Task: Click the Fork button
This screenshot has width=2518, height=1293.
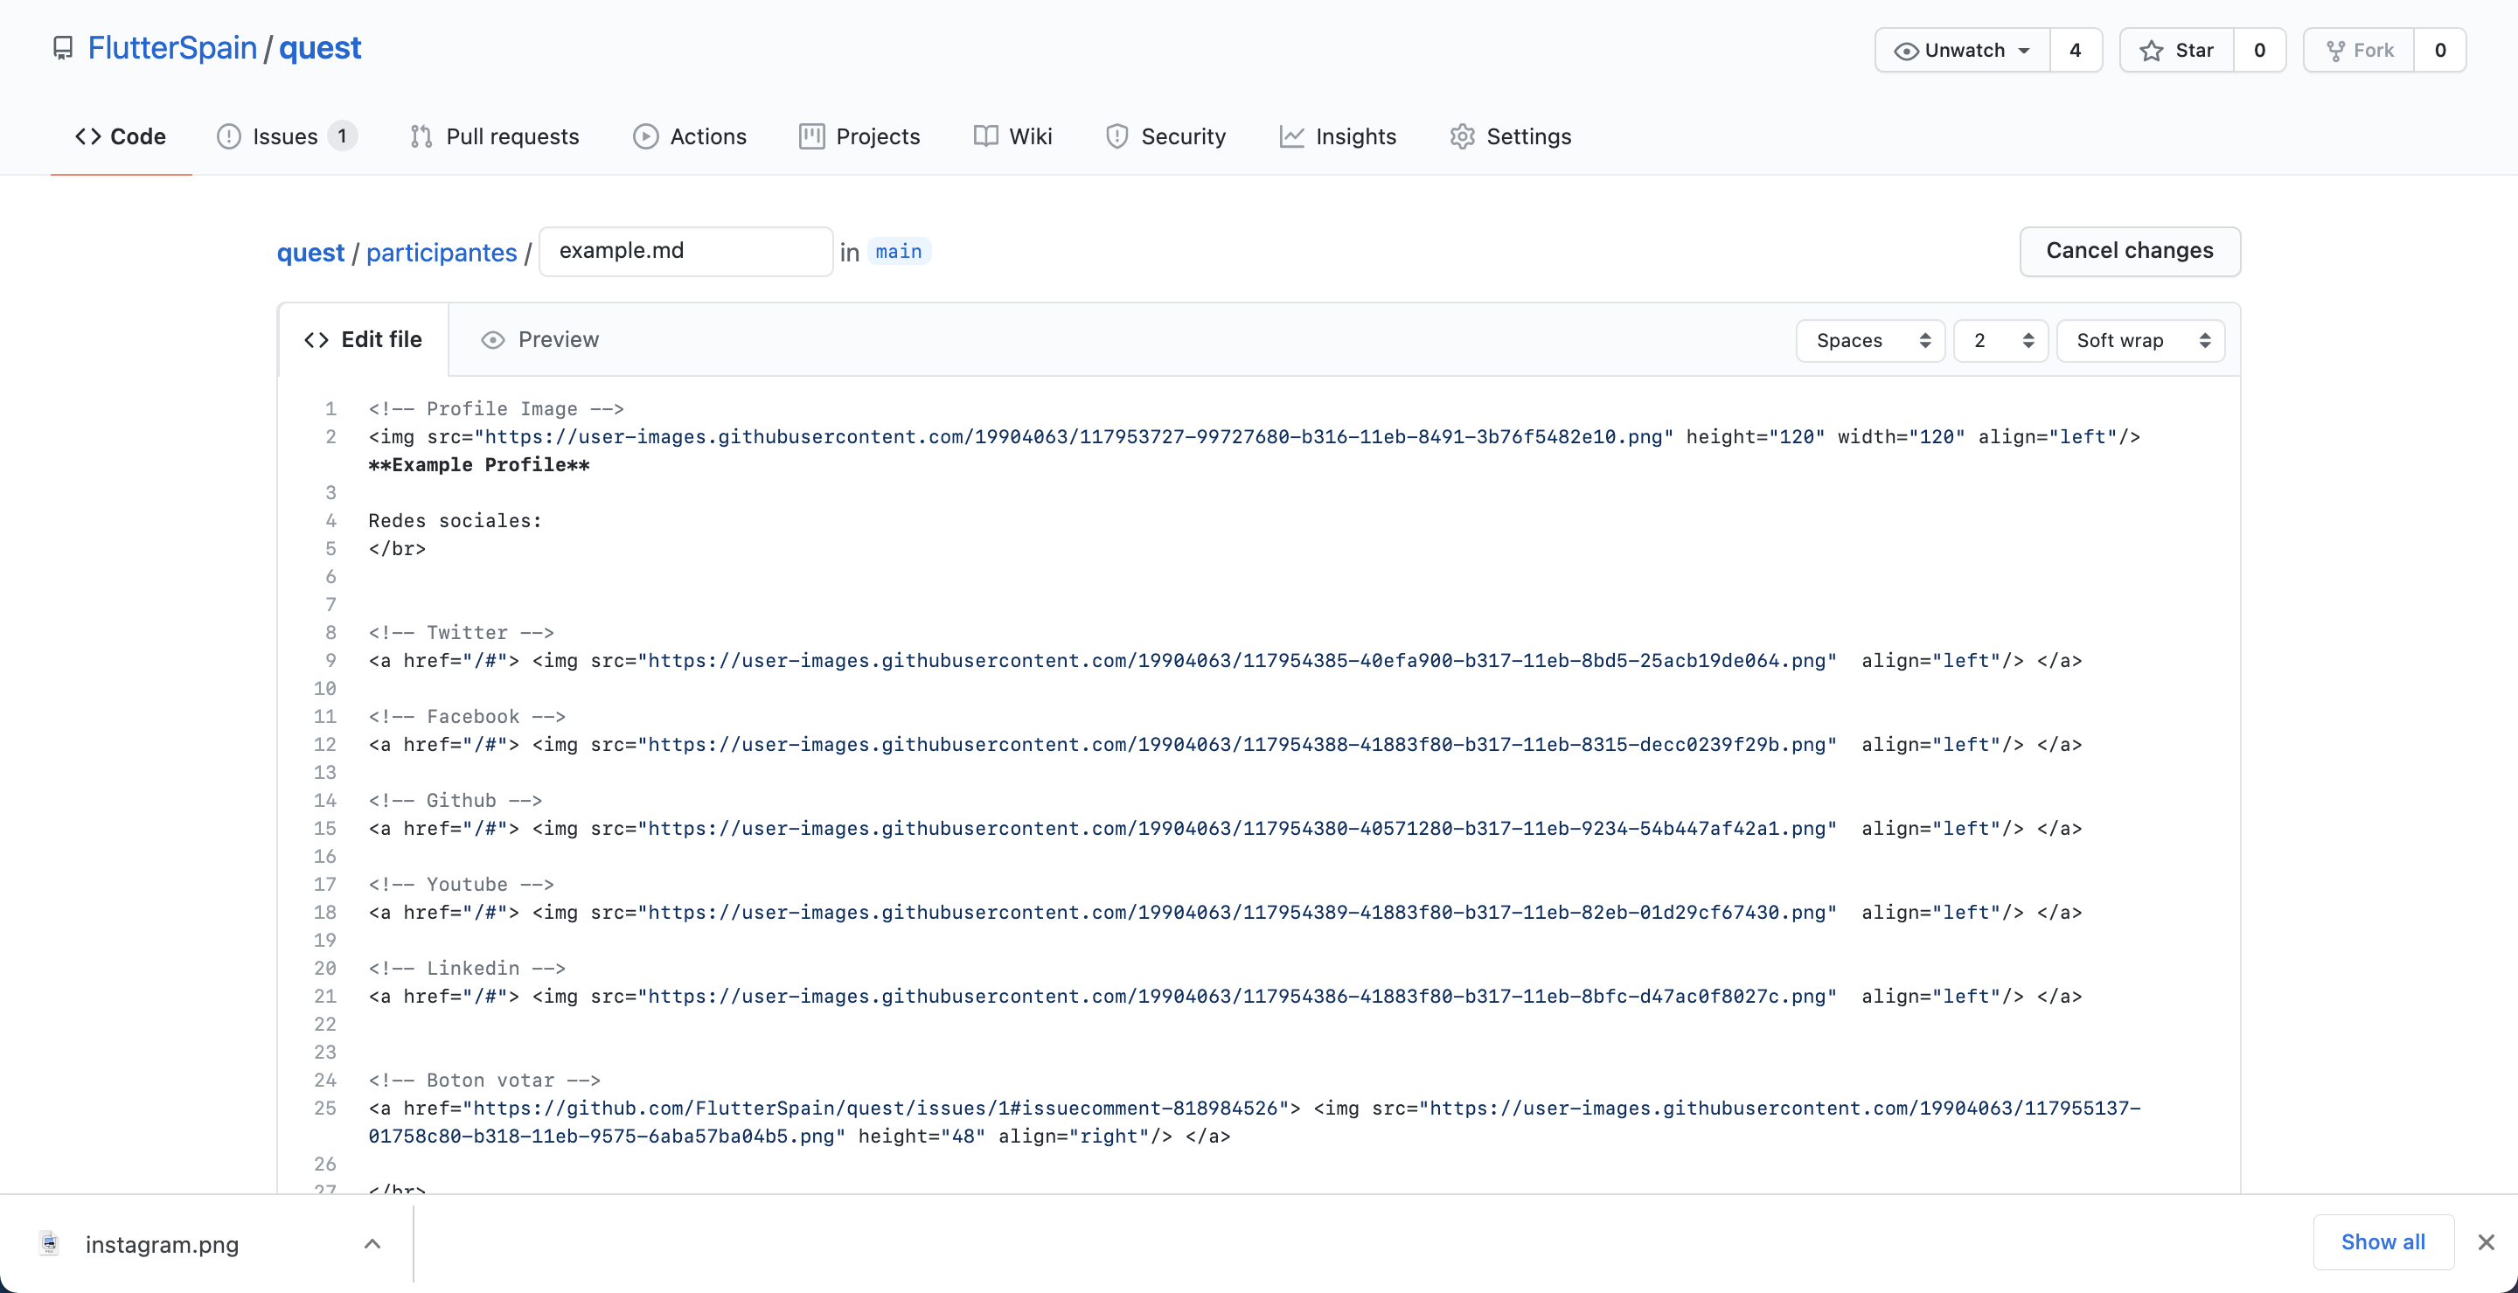Action: coord(2359,50)
